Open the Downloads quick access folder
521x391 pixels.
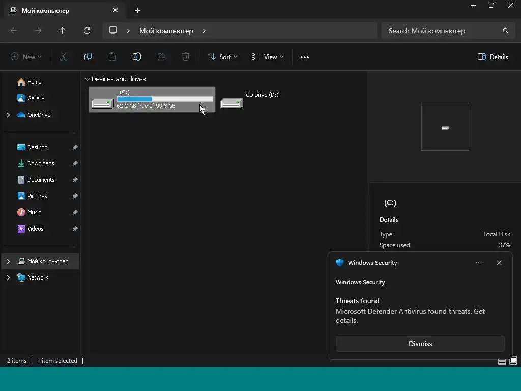36,163
